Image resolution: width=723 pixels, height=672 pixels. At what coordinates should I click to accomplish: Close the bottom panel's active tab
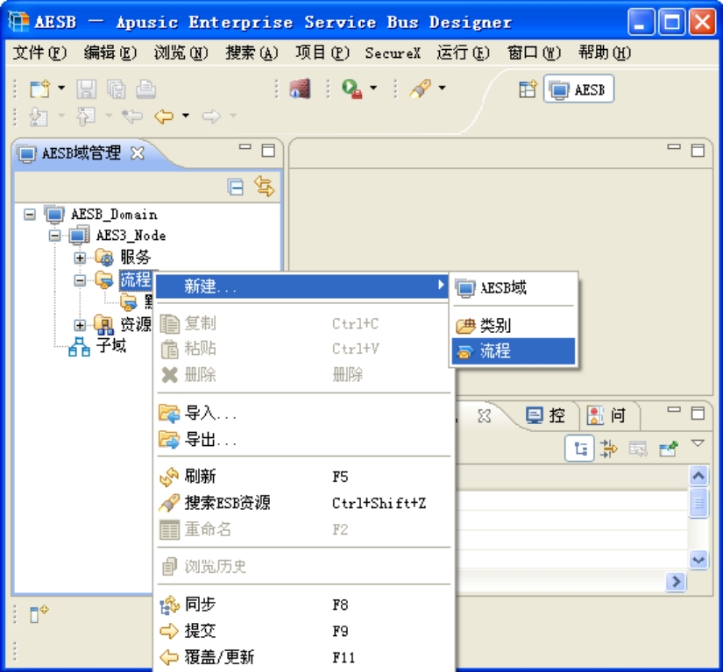pos(485,416)
